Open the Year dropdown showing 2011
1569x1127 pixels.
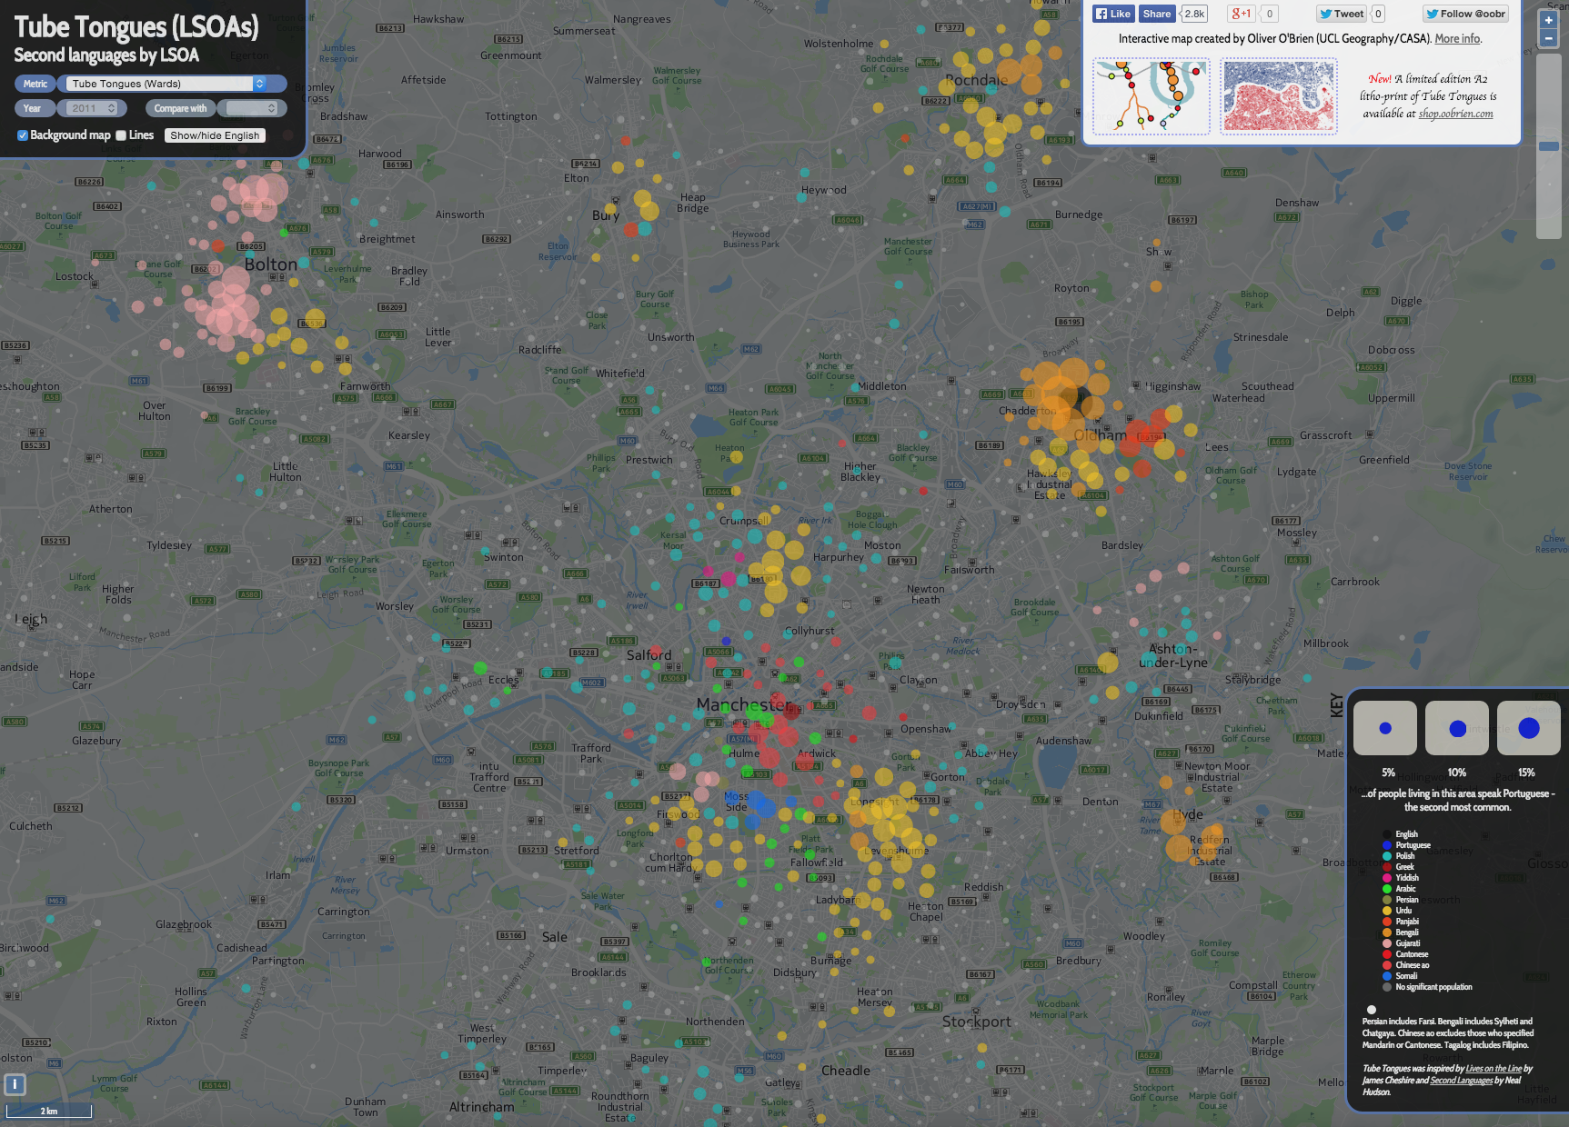pos(92,108)
